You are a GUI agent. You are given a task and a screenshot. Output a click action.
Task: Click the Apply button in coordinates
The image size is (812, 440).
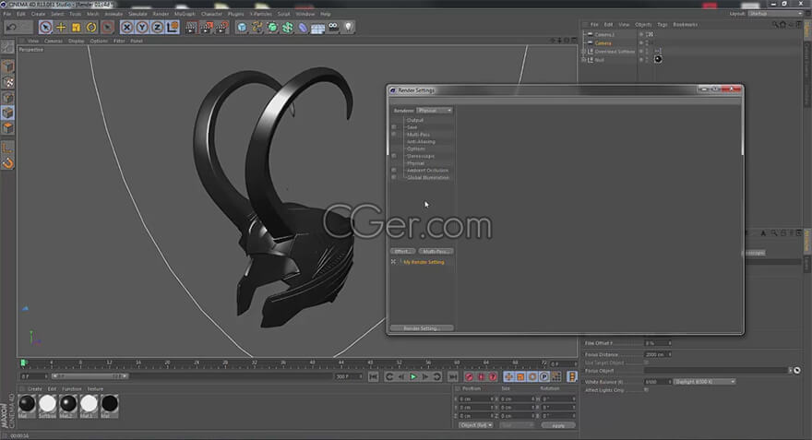[558, 425]
